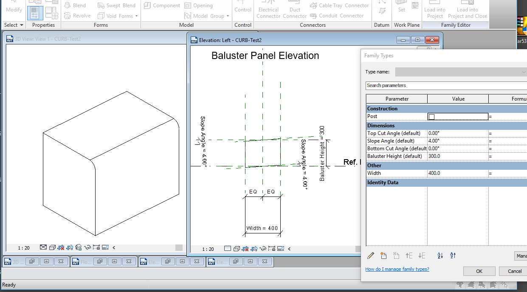527x292 pixels.
Task: Click the new parameter icon in Family Types
Action: (x=383, y=255)
